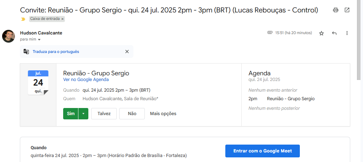The height and width of the screenshot is (162, 363).
Task: Reply to Hudson Cavalcante
Action: tap(334, 33)
